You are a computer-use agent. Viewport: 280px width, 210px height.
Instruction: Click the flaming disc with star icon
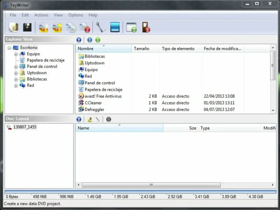tap(57, 28)
